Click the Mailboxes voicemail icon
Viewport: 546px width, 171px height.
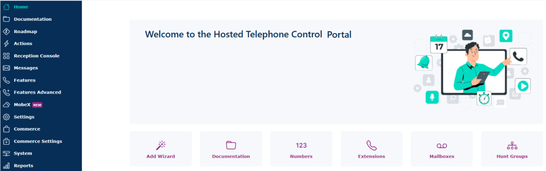click(442, 146)
